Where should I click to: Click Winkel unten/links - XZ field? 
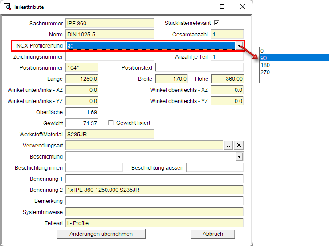(82, 90)
